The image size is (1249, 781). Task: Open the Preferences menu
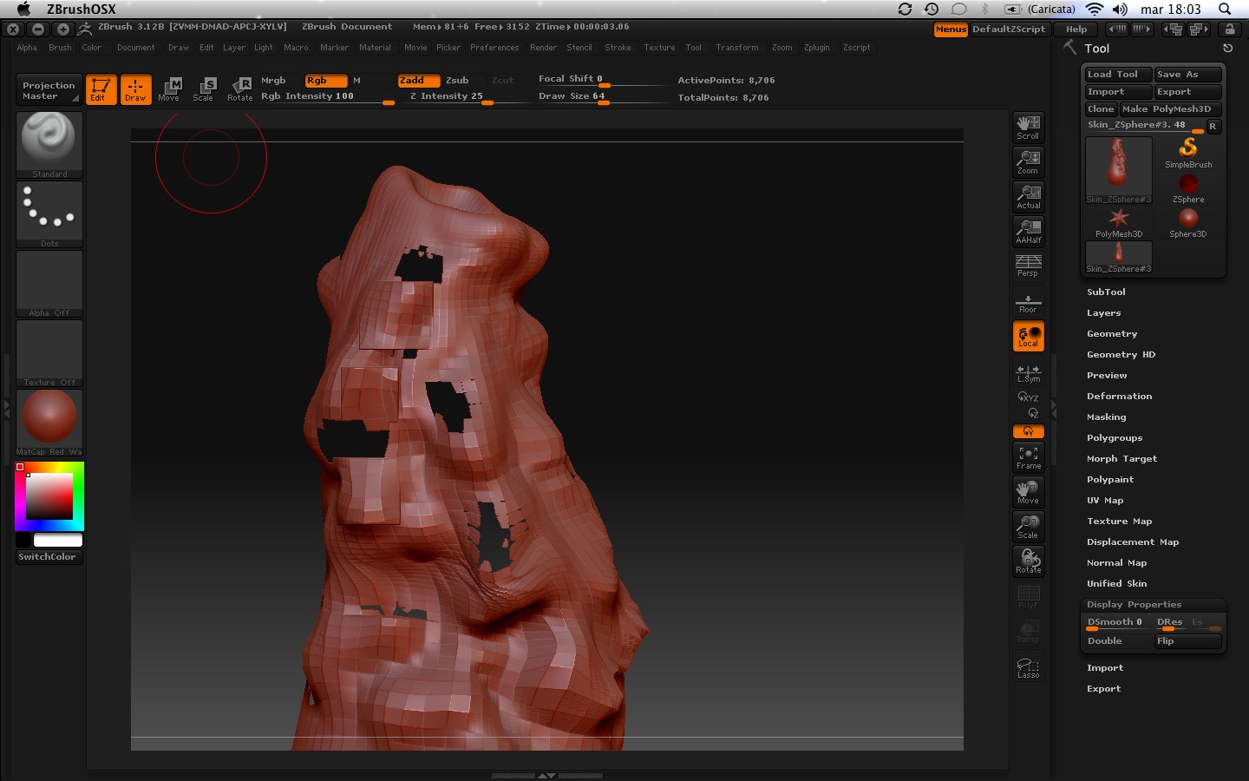[x=494, y=48]
